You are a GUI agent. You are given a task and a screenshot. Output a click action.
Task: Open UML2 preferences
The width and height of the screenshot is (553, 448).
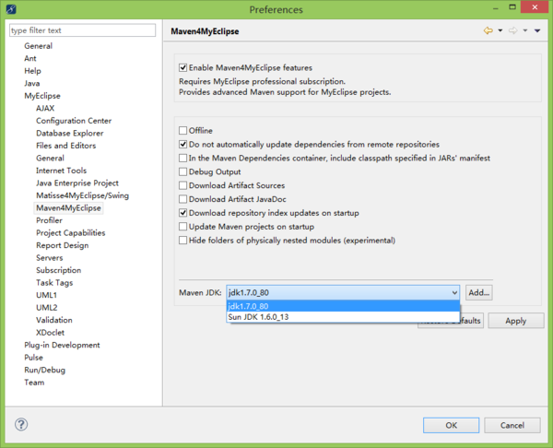click(47, 308)
